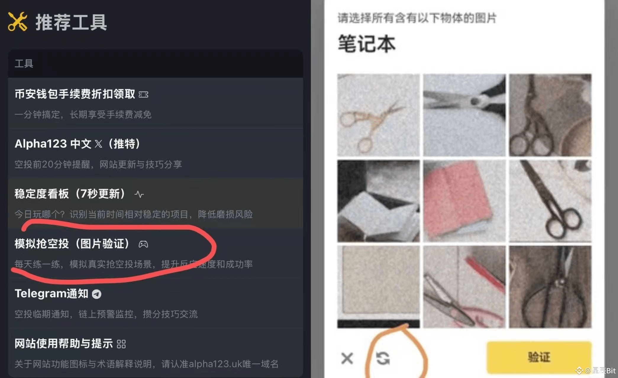Select the pink notebook image tile
The image size is (618, 378).
coord(464,201)
